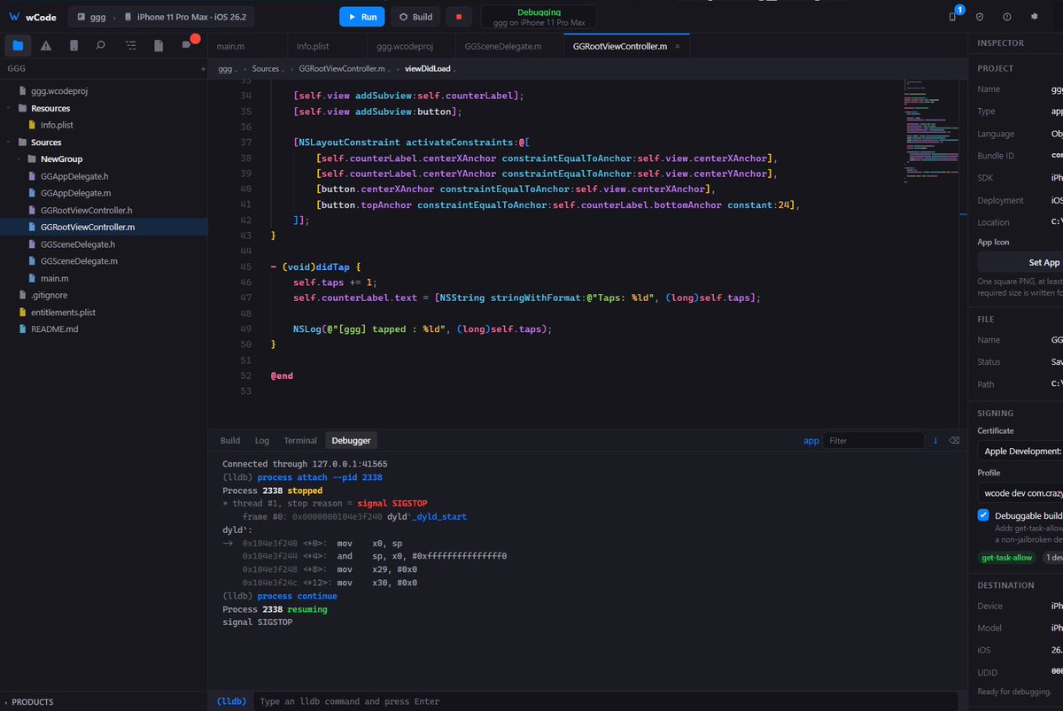This screenshot has height=711, width=1063.
Task: Open GGRootViewController.h in file tree
Action: [x=86, y=211]
